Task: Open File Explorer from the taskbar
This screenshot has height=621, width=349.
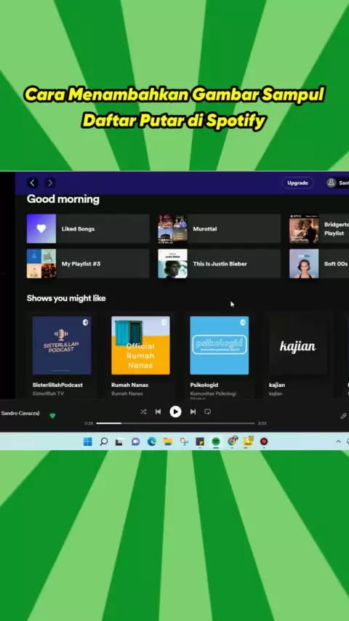Action: click(x=168, y=441)
